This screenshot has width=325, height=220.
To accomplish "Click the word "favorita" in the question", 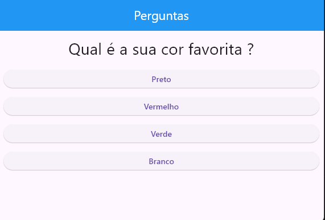I will [215, 50].
